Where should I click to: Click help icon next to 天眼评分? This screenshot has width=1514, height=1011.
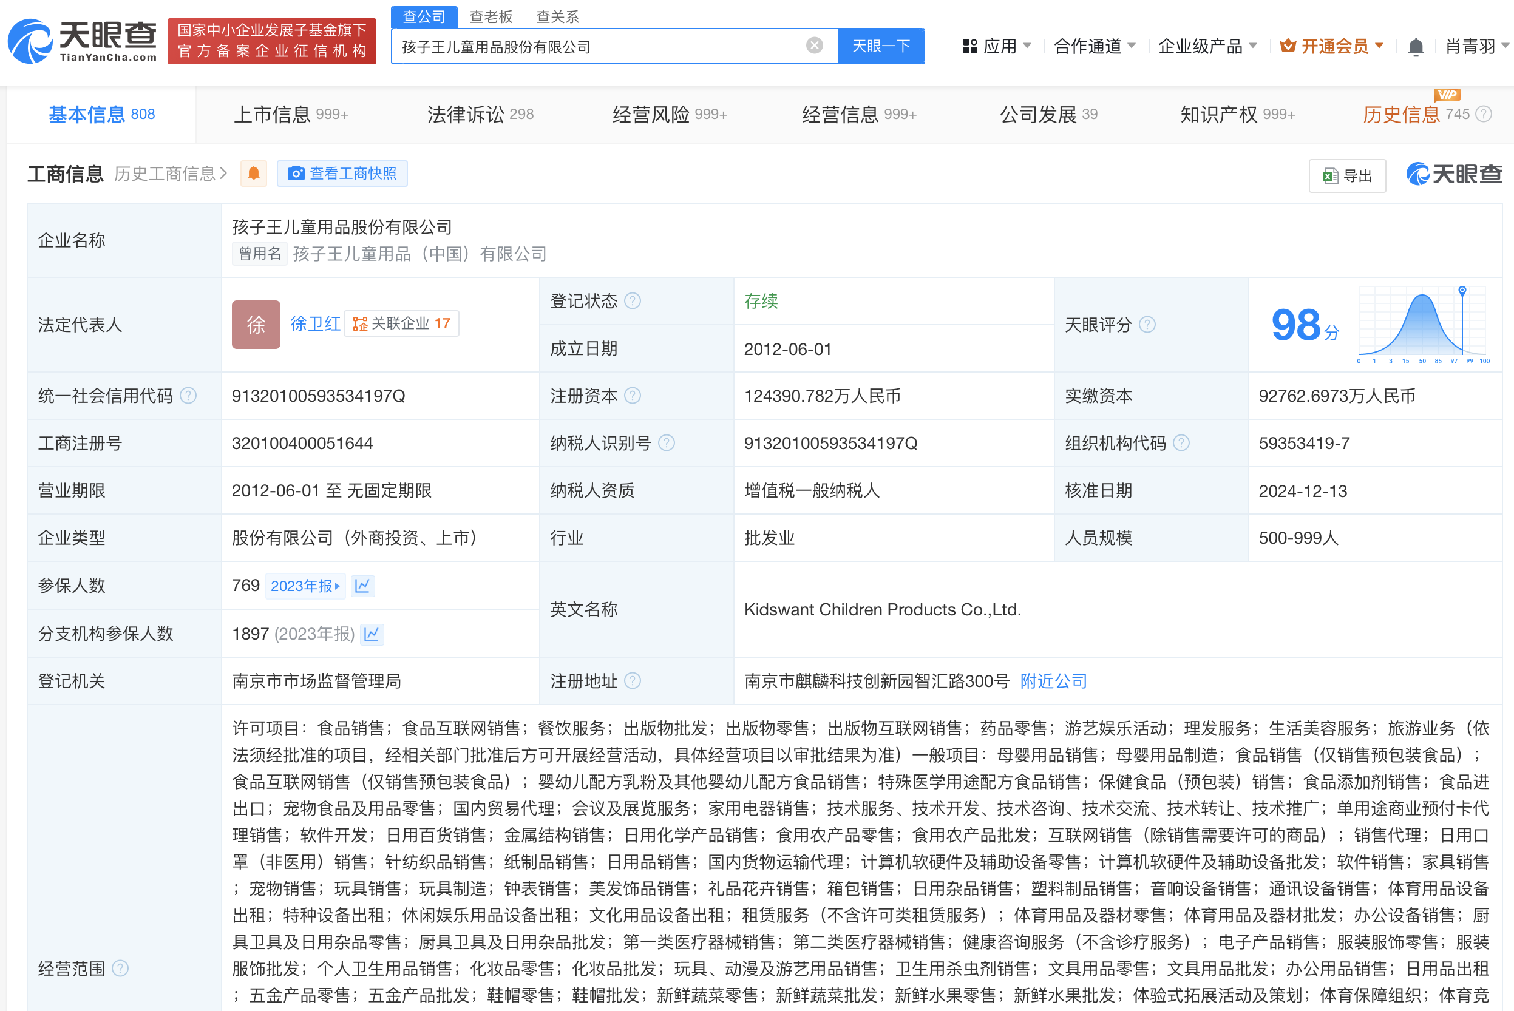pos(1147,324)
